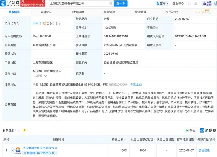Click 登记机关 value 自由贸易试验区市场监管局
This screenshot has width=217, height=157.
(x=121, y=63)
